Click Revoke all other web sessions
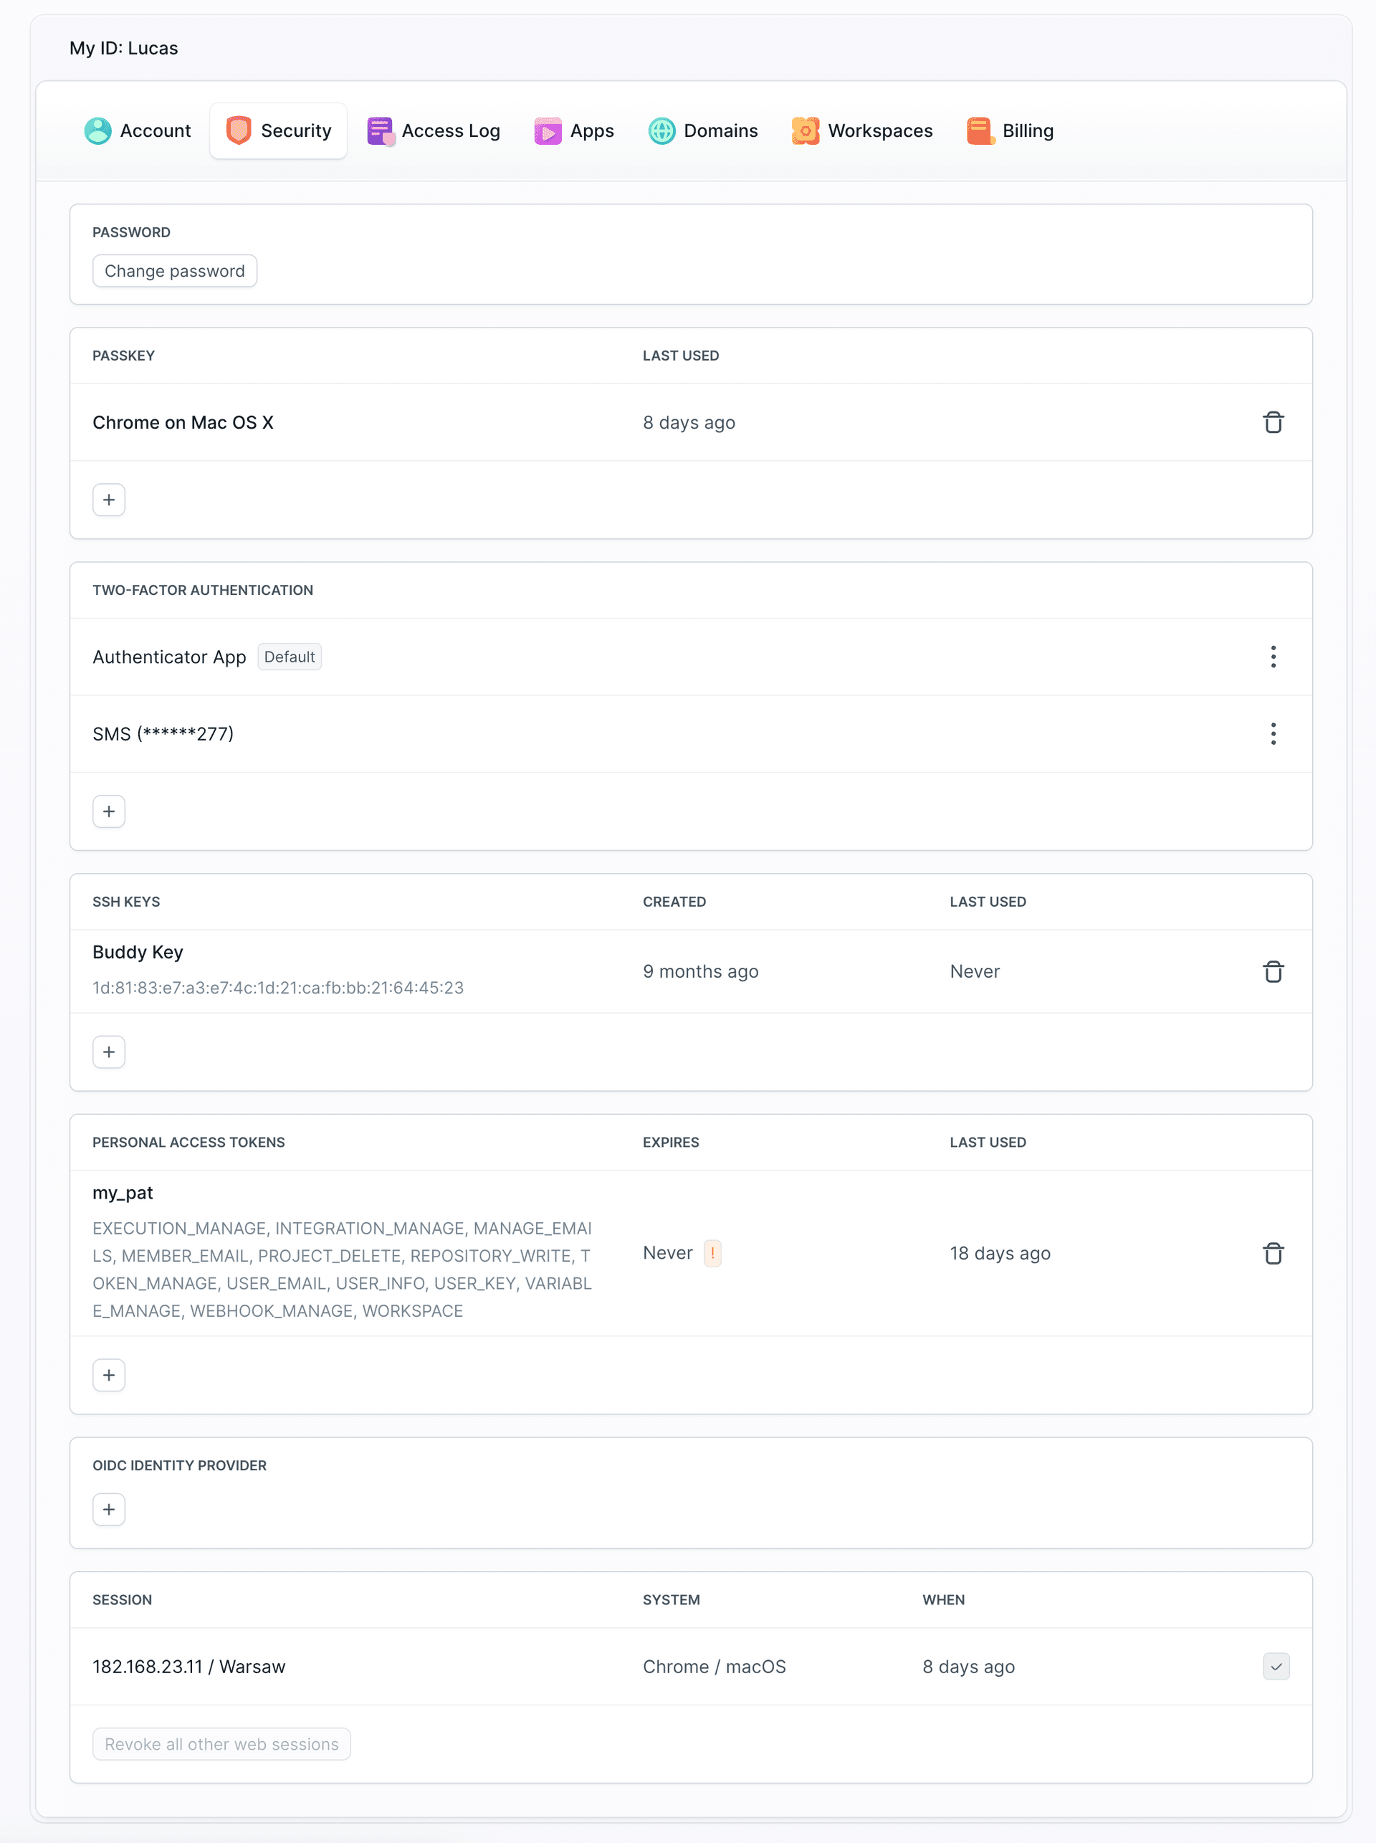The image size is (1376, 1843). [x=221, y=1743]
